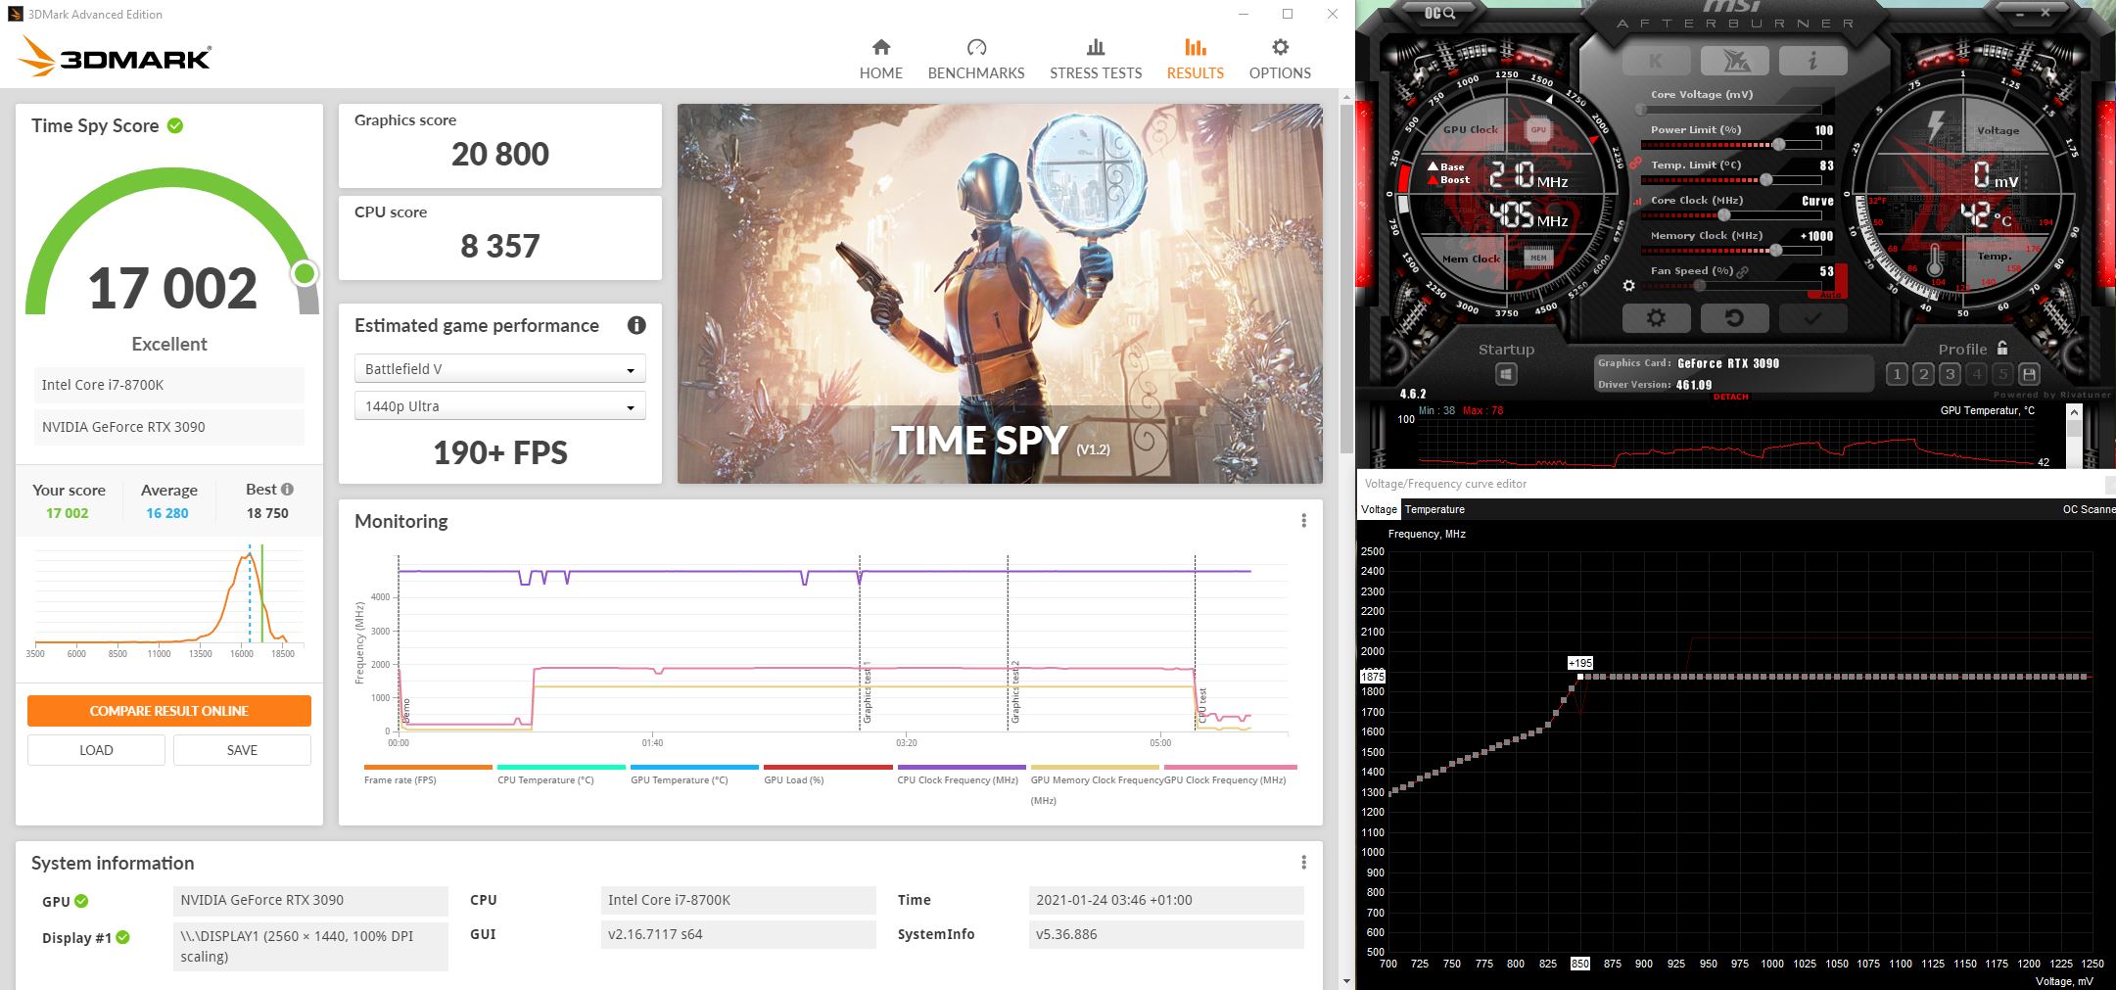The image size is (2116, 990).
Task: Click the save profile floppy icon
Action: coord(2029,374)
